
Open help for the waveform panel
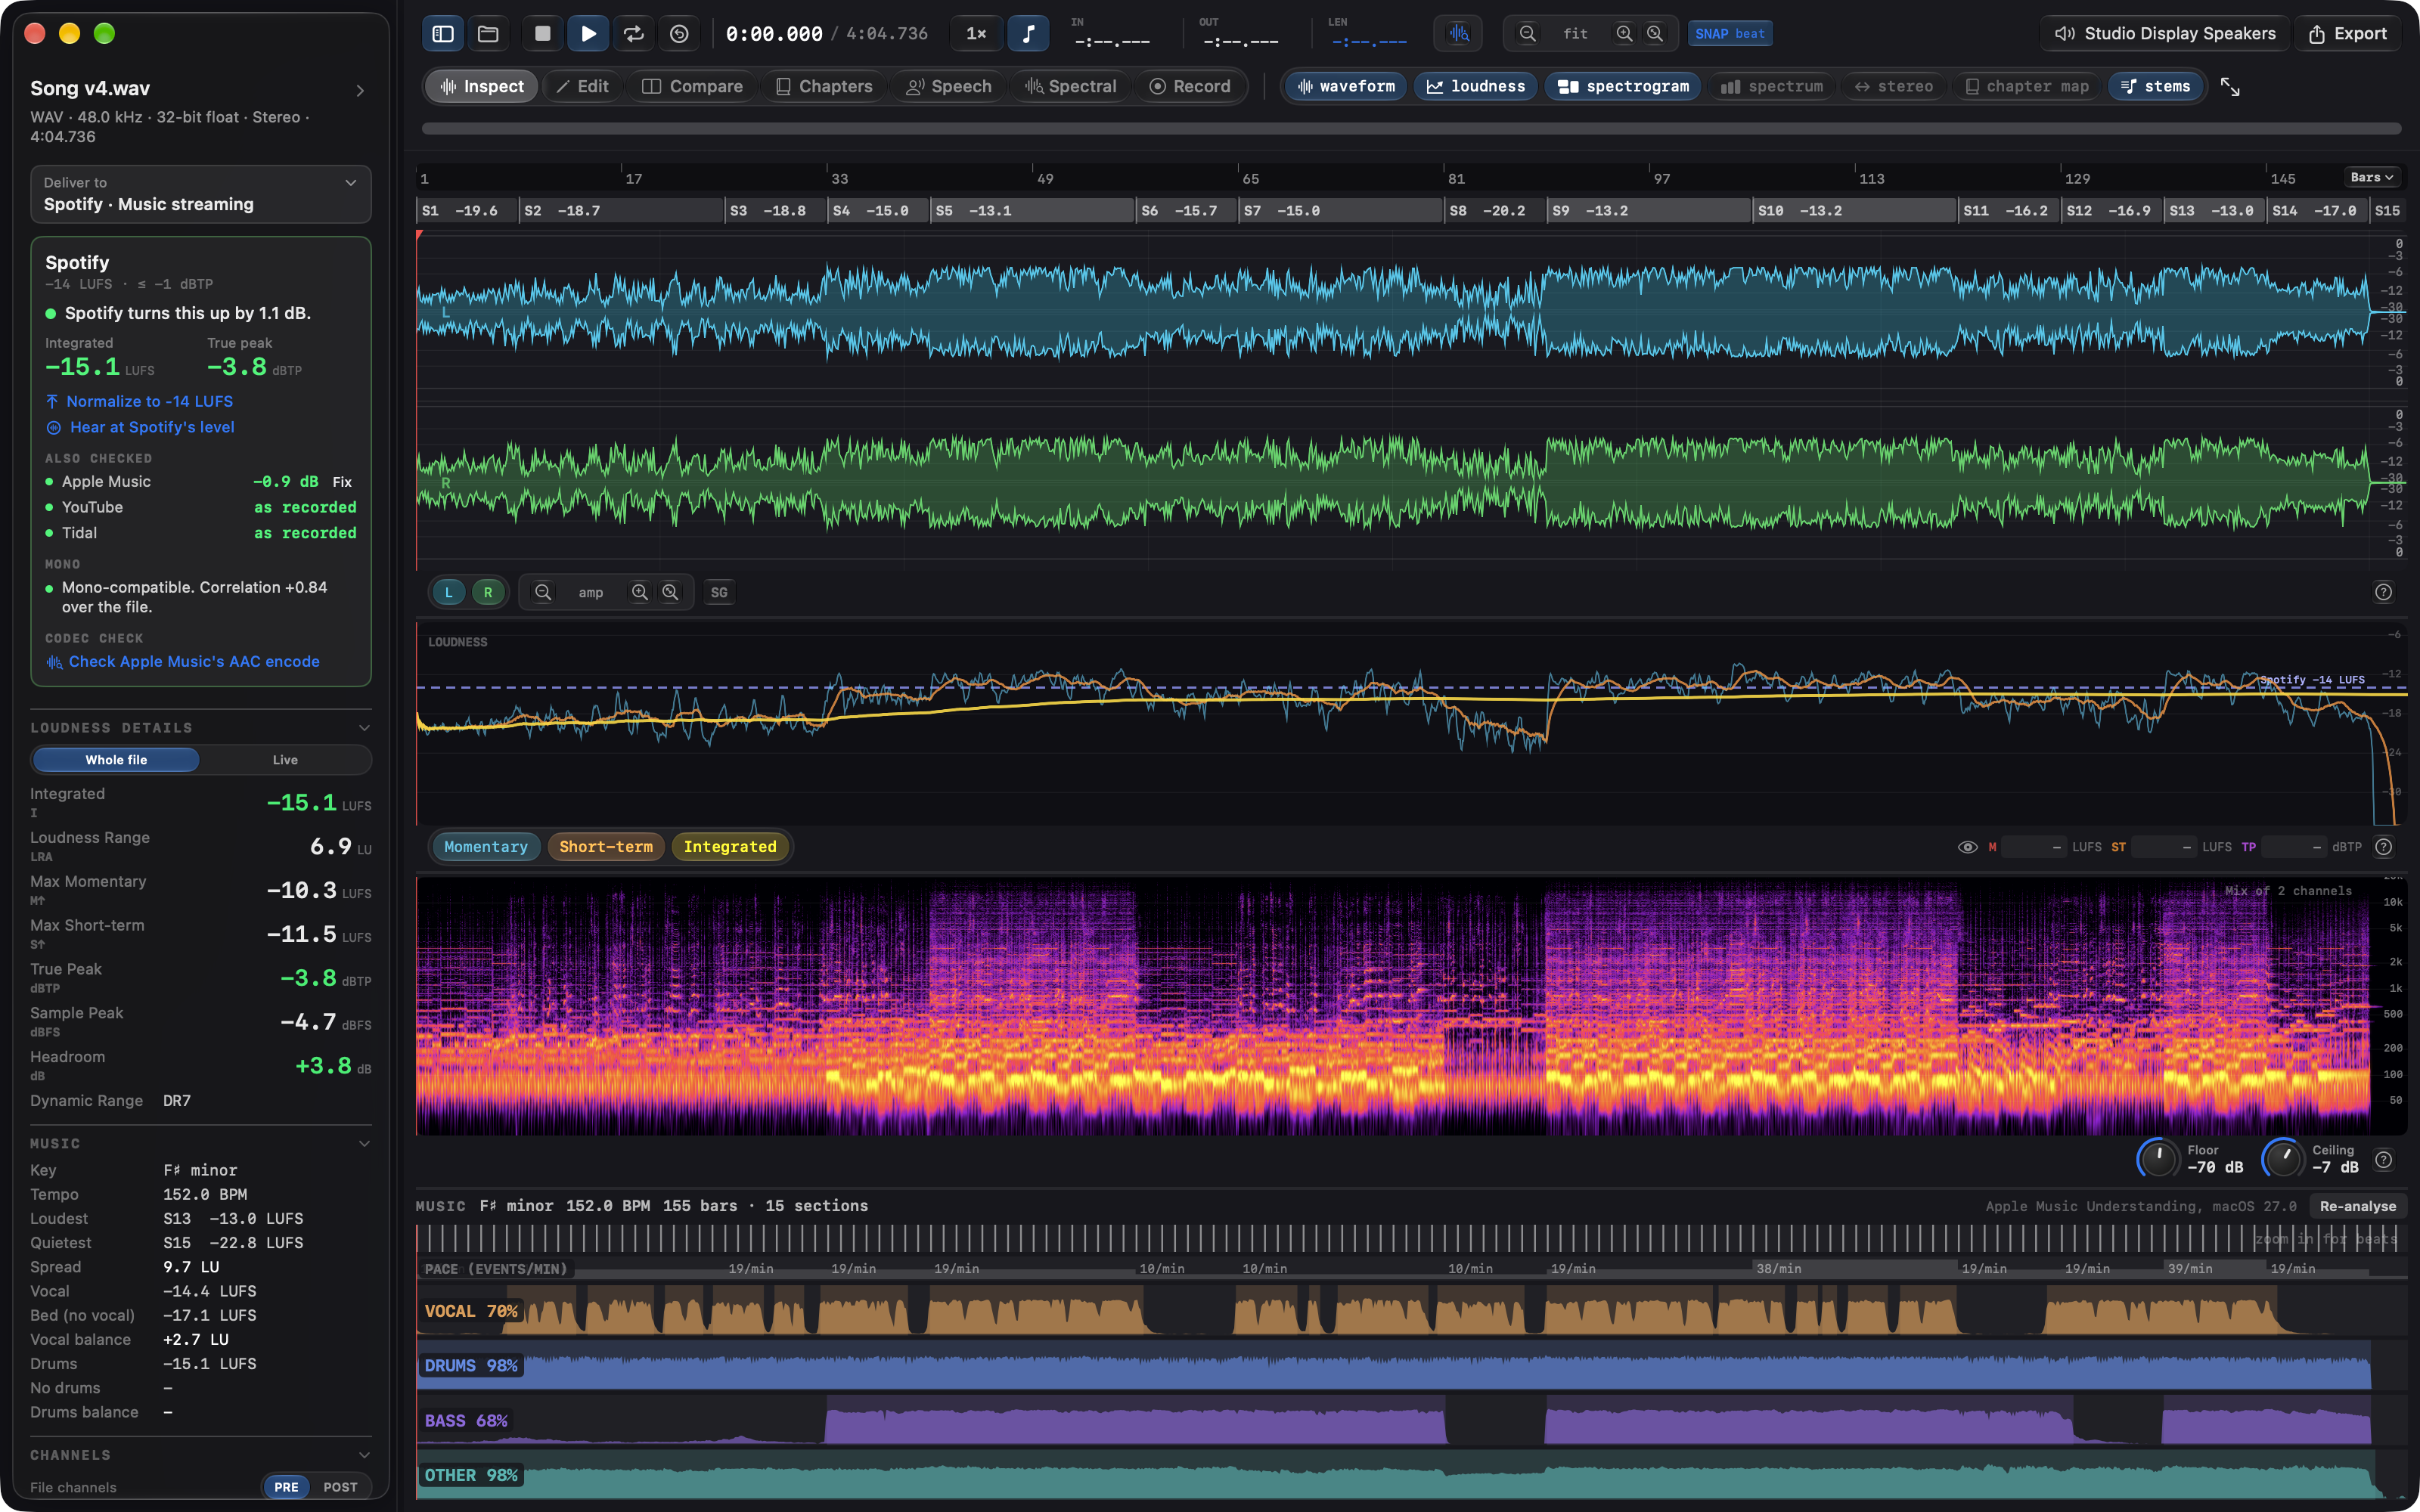click(x=2384, y=592)
